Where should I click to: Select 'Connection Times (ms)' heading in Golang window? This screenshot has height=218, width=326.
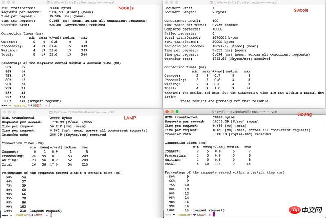(x=186, y=143)
